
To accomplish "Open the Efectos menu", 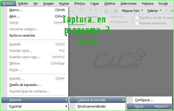I will tap(80, 3).
